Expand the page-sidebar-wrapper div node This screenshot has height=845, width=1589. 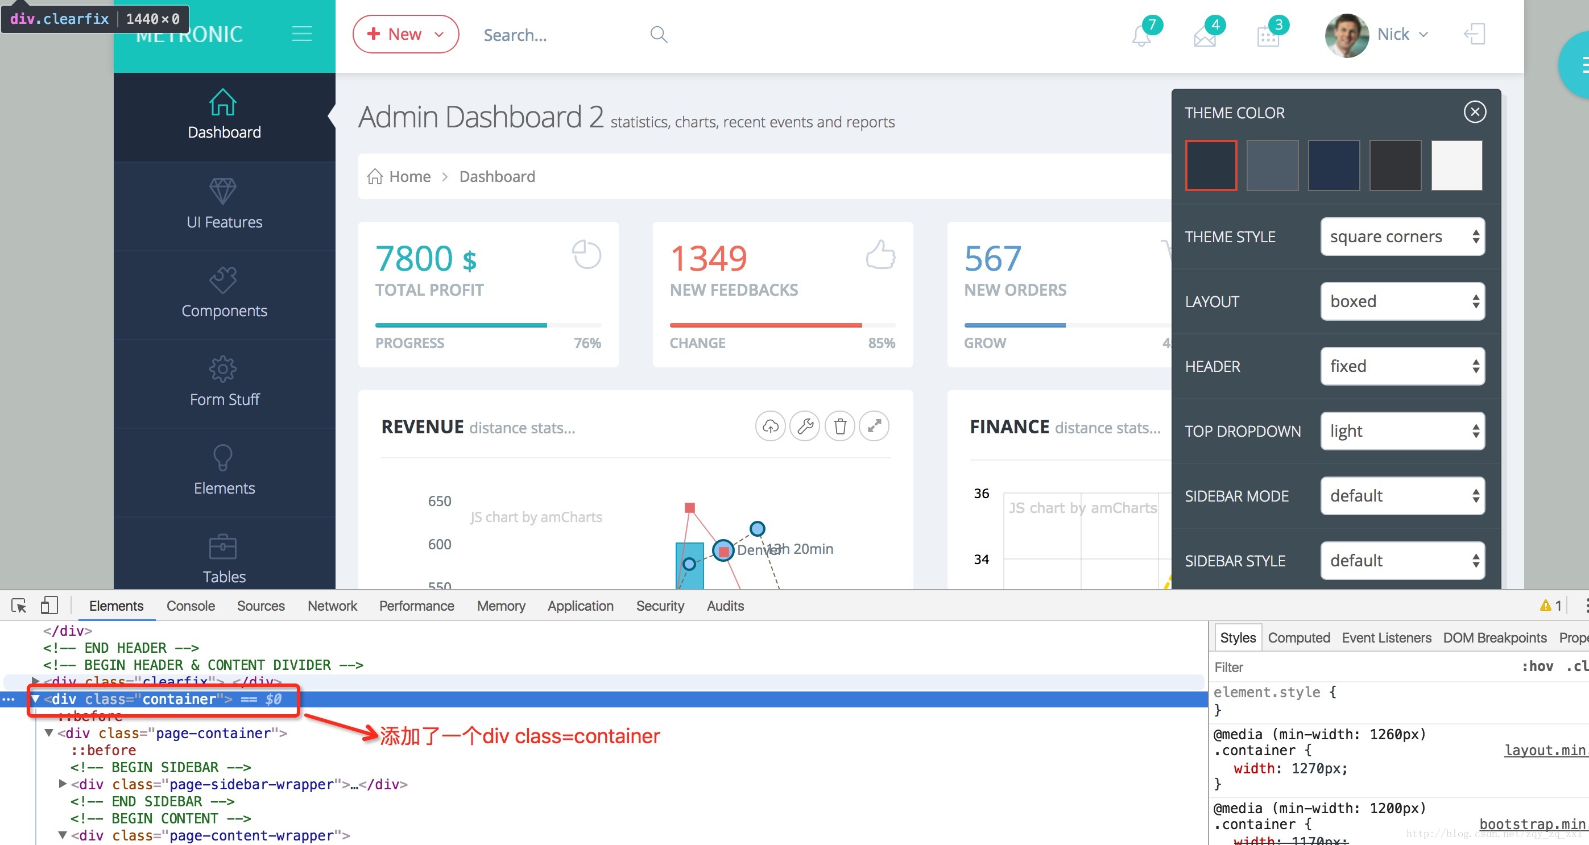[63, 784]
